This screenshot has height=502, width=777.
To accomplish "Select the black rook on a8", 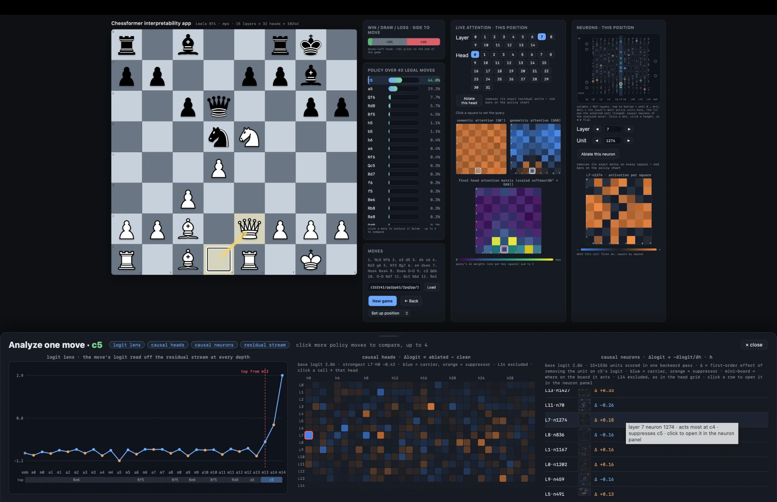I will 127,45.
